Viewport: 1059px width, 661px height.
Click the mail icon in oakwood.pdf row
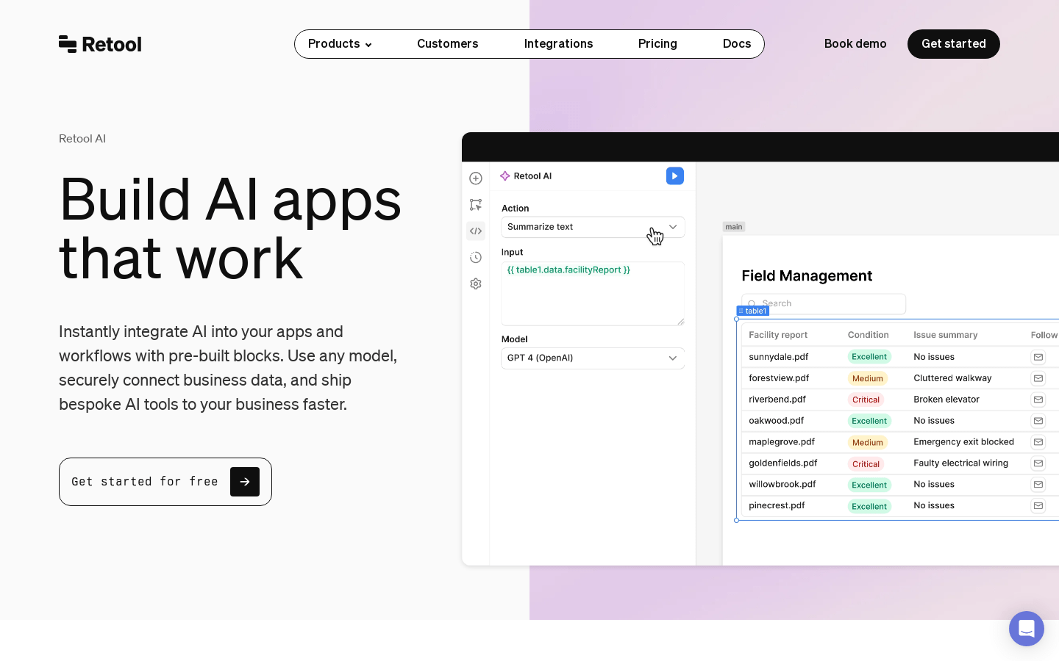coord(1038,421)
